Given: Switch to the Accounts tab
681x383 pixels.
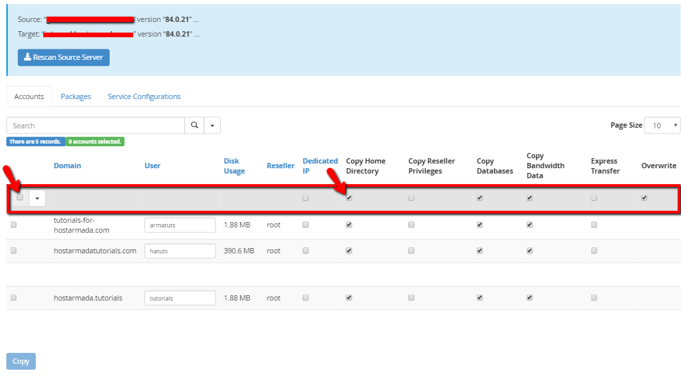Looking at the screenshot, I should click(x=29, y=96).
